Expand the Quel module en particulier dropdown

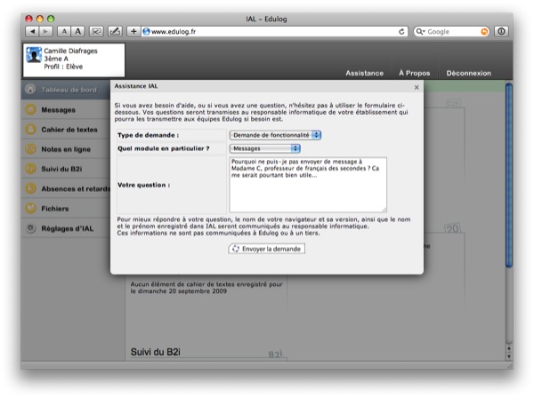coord(264,147)
